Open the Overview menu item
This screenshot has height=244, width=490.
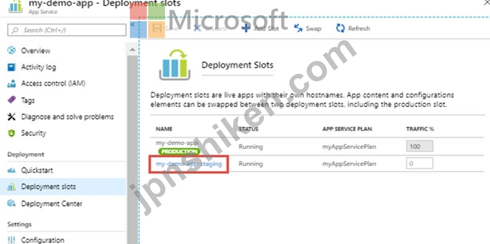tap(35, 51)
